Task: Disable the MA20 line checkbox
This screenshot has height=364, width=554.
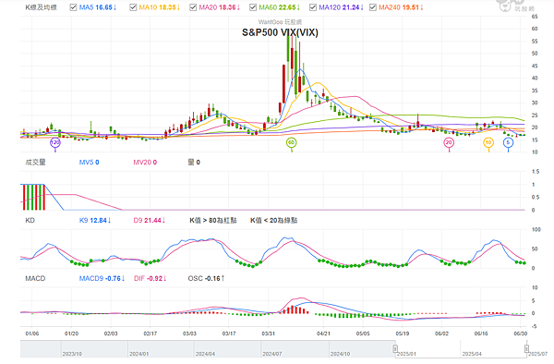Action: point(193,7)
